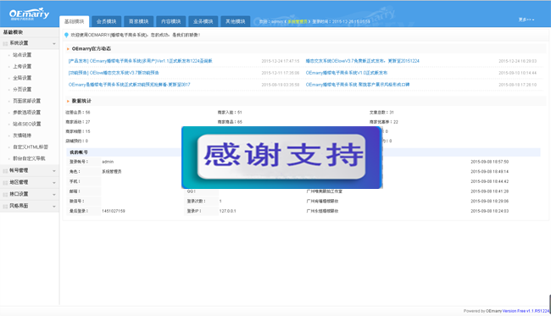Open 上传设置 in the sidebar

coord(22,66)
